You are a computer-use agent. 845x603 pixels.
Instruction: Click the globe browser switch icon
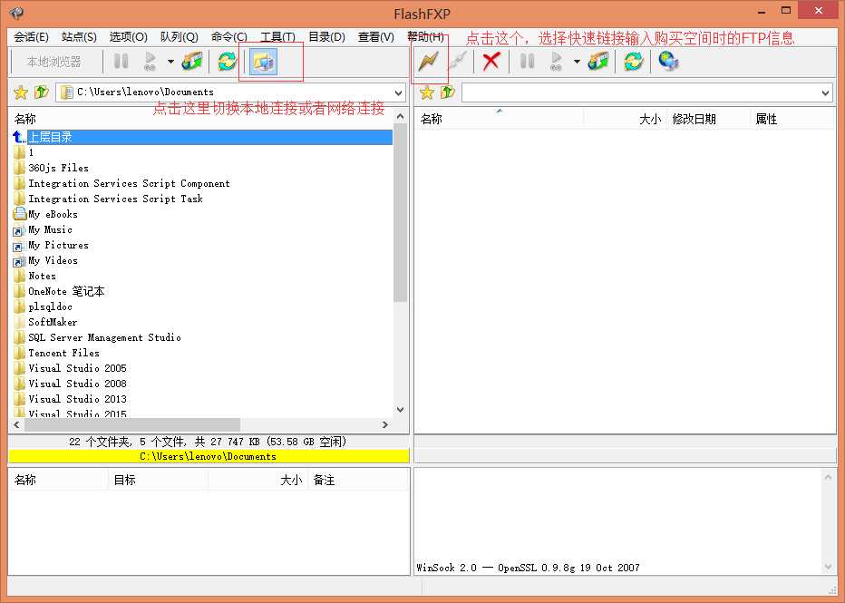[x=668, y=61]
